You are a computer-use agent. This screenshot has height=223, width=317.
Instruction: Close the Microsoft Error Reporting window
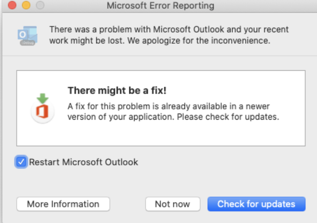point(12,6)
